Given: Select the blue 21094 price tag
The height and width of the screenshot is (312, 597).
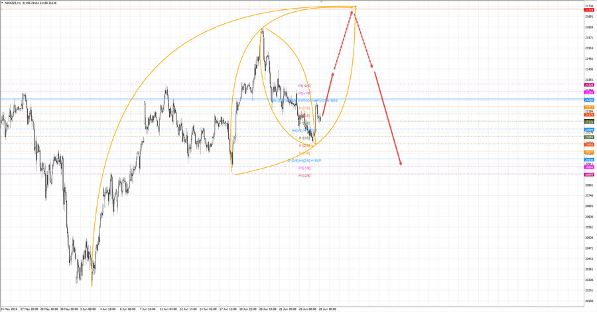Looking at the screenshot, I should tap(589, 129).
